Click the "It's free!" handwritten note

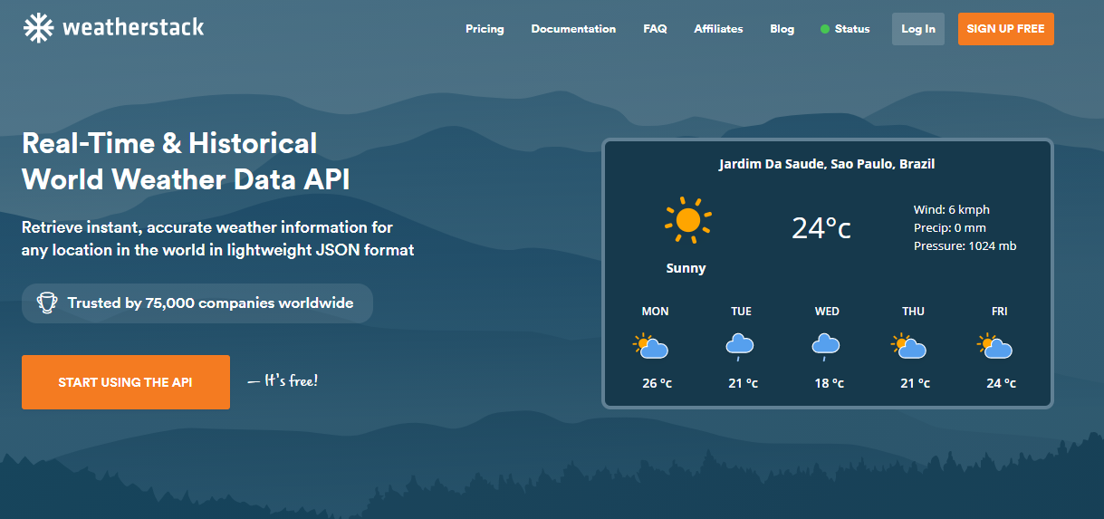[x=283, y=380]
